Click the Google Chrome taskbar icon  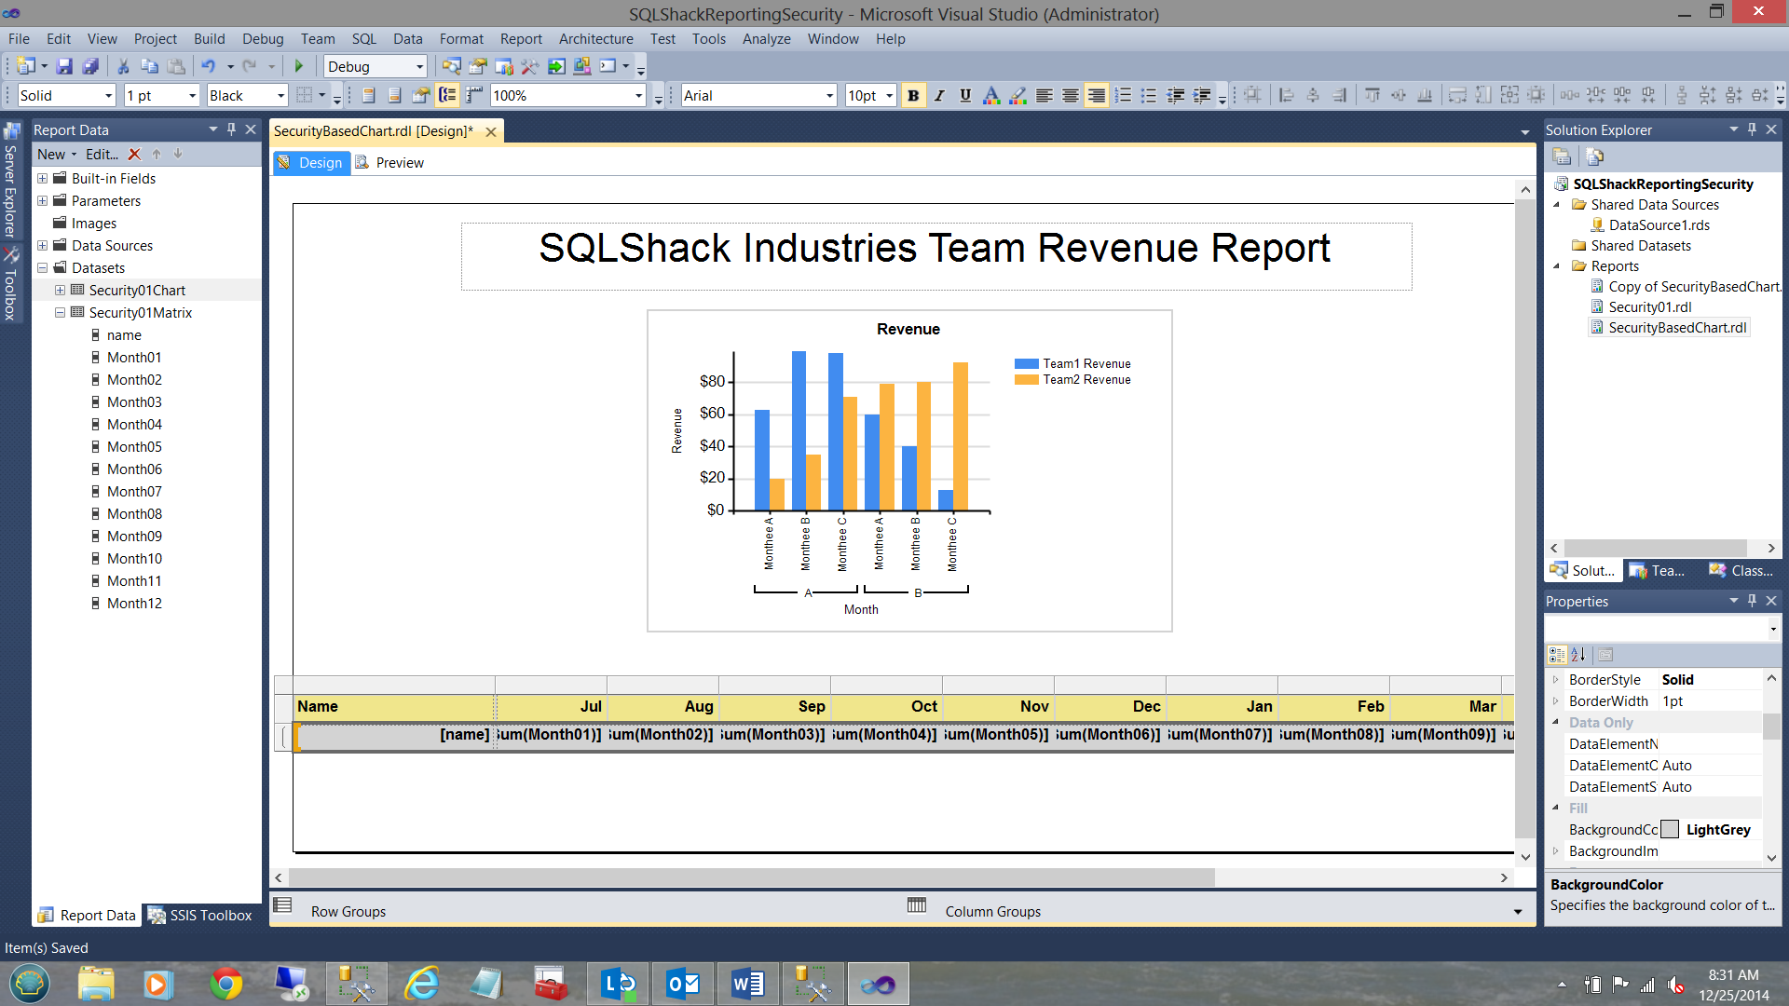pyautogui.click(x=226, y=984)
